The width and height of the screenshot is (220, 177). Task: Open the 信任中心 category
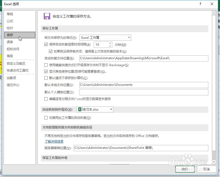pyautogui.click(x=20, y=85)
